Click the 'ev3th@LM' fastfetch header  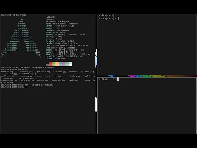click(50, 17)
